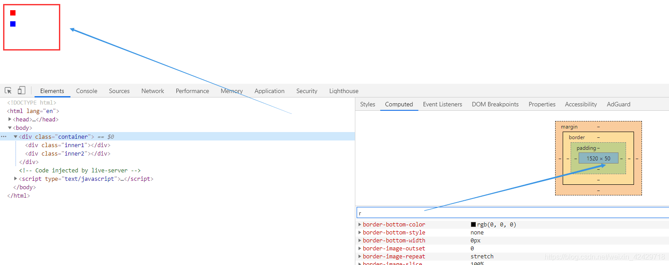Collapse the div container node
This screenshot has height=265, width=669.
[x=16, y=136]
